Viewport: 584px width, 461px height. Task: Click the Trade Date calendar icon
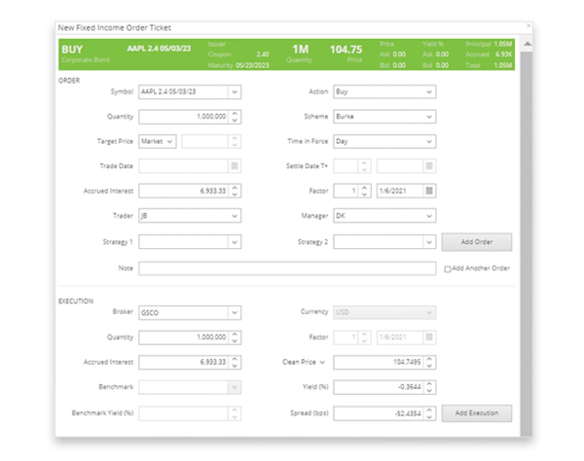(235, 166)
